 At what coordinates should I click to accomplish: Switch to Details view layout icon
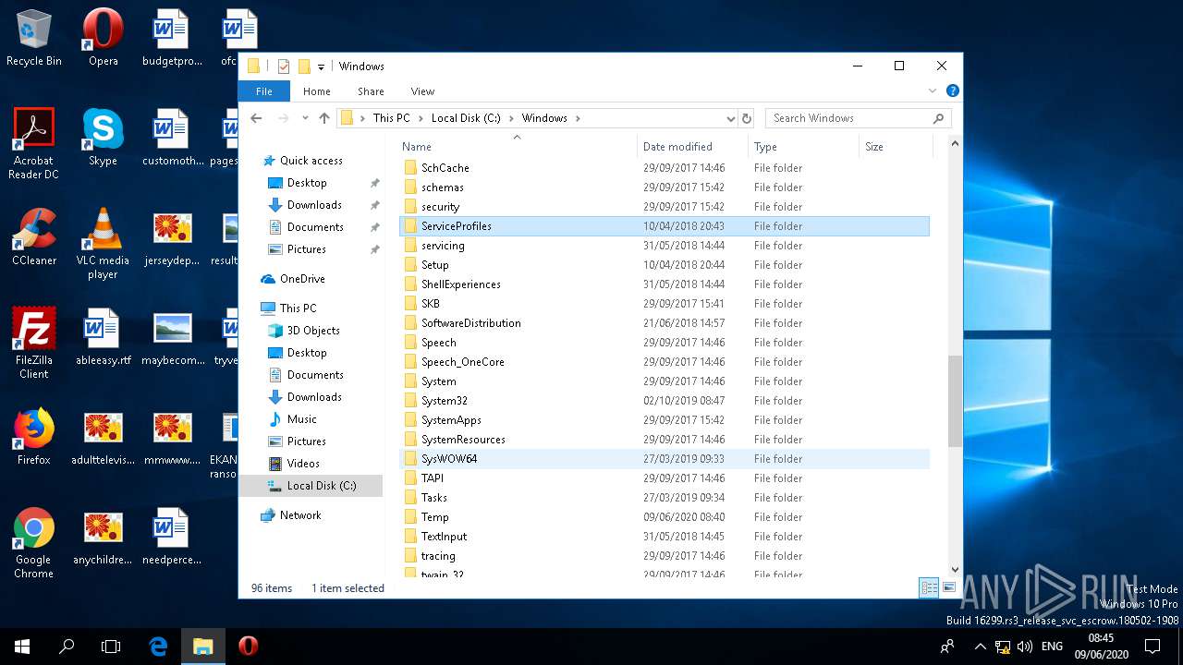click(929, 587)
